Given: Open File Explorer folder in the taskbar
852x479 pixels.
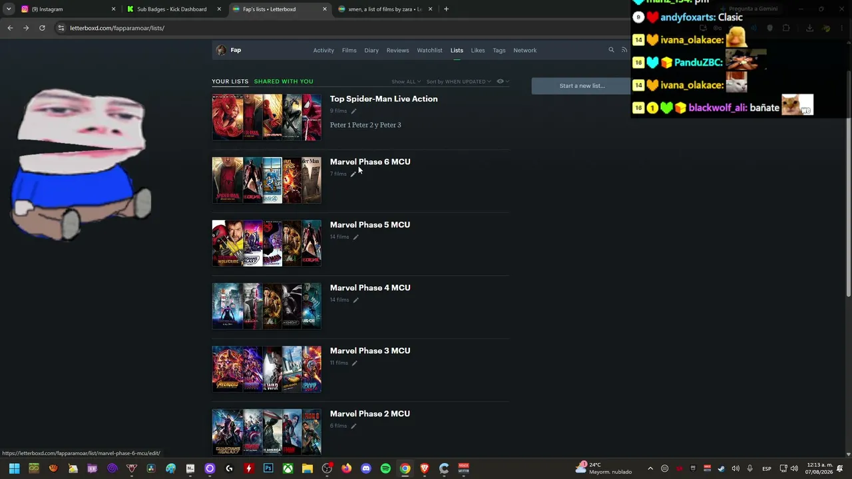Looking at the screenshot, I should pyautogui.click(x=308, y=468).
